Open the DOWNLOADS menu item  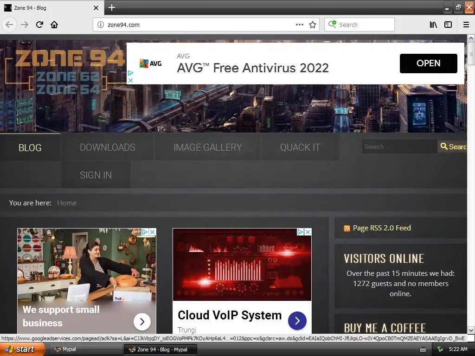(x=108, y=147)
